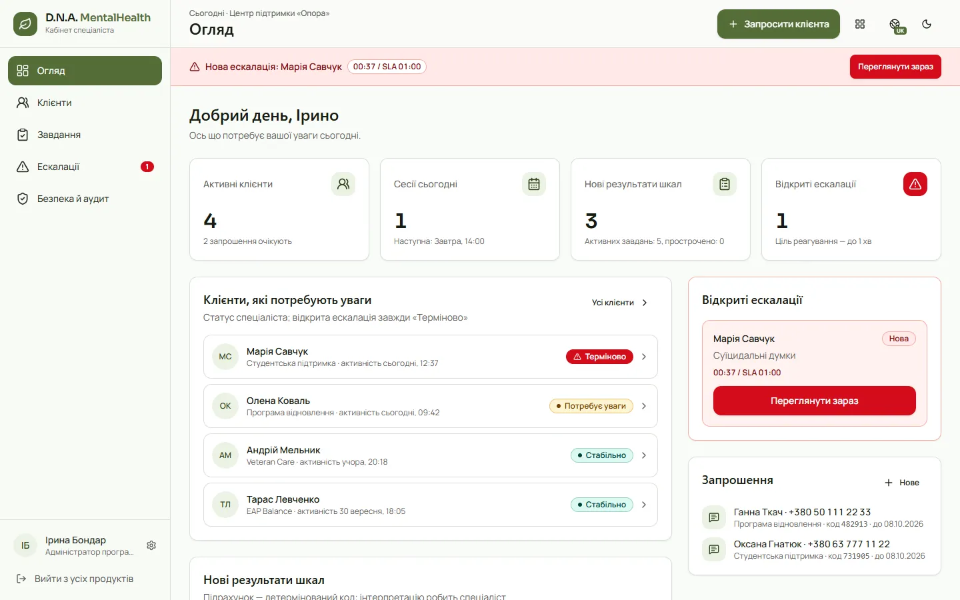The height and width of the screenshot is (600, 960).
Task: Click message icon beside Ганна Ткач invitation
Action: [714, 517]
